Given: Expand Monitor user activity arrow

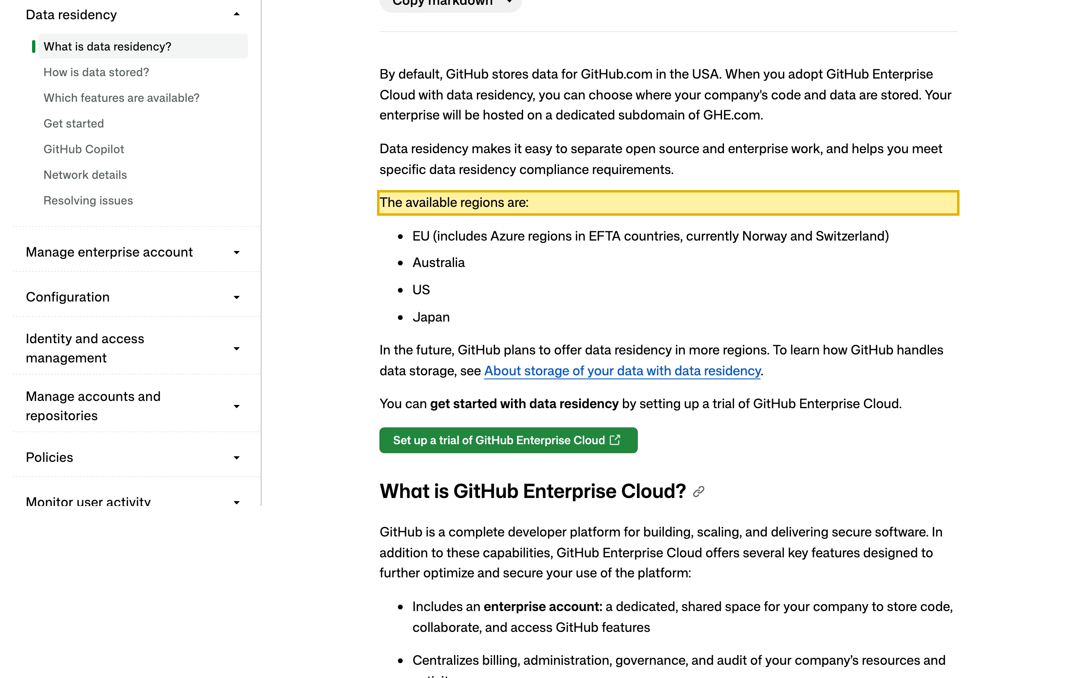Looking at the screenshot, I should tap(237, 502).
